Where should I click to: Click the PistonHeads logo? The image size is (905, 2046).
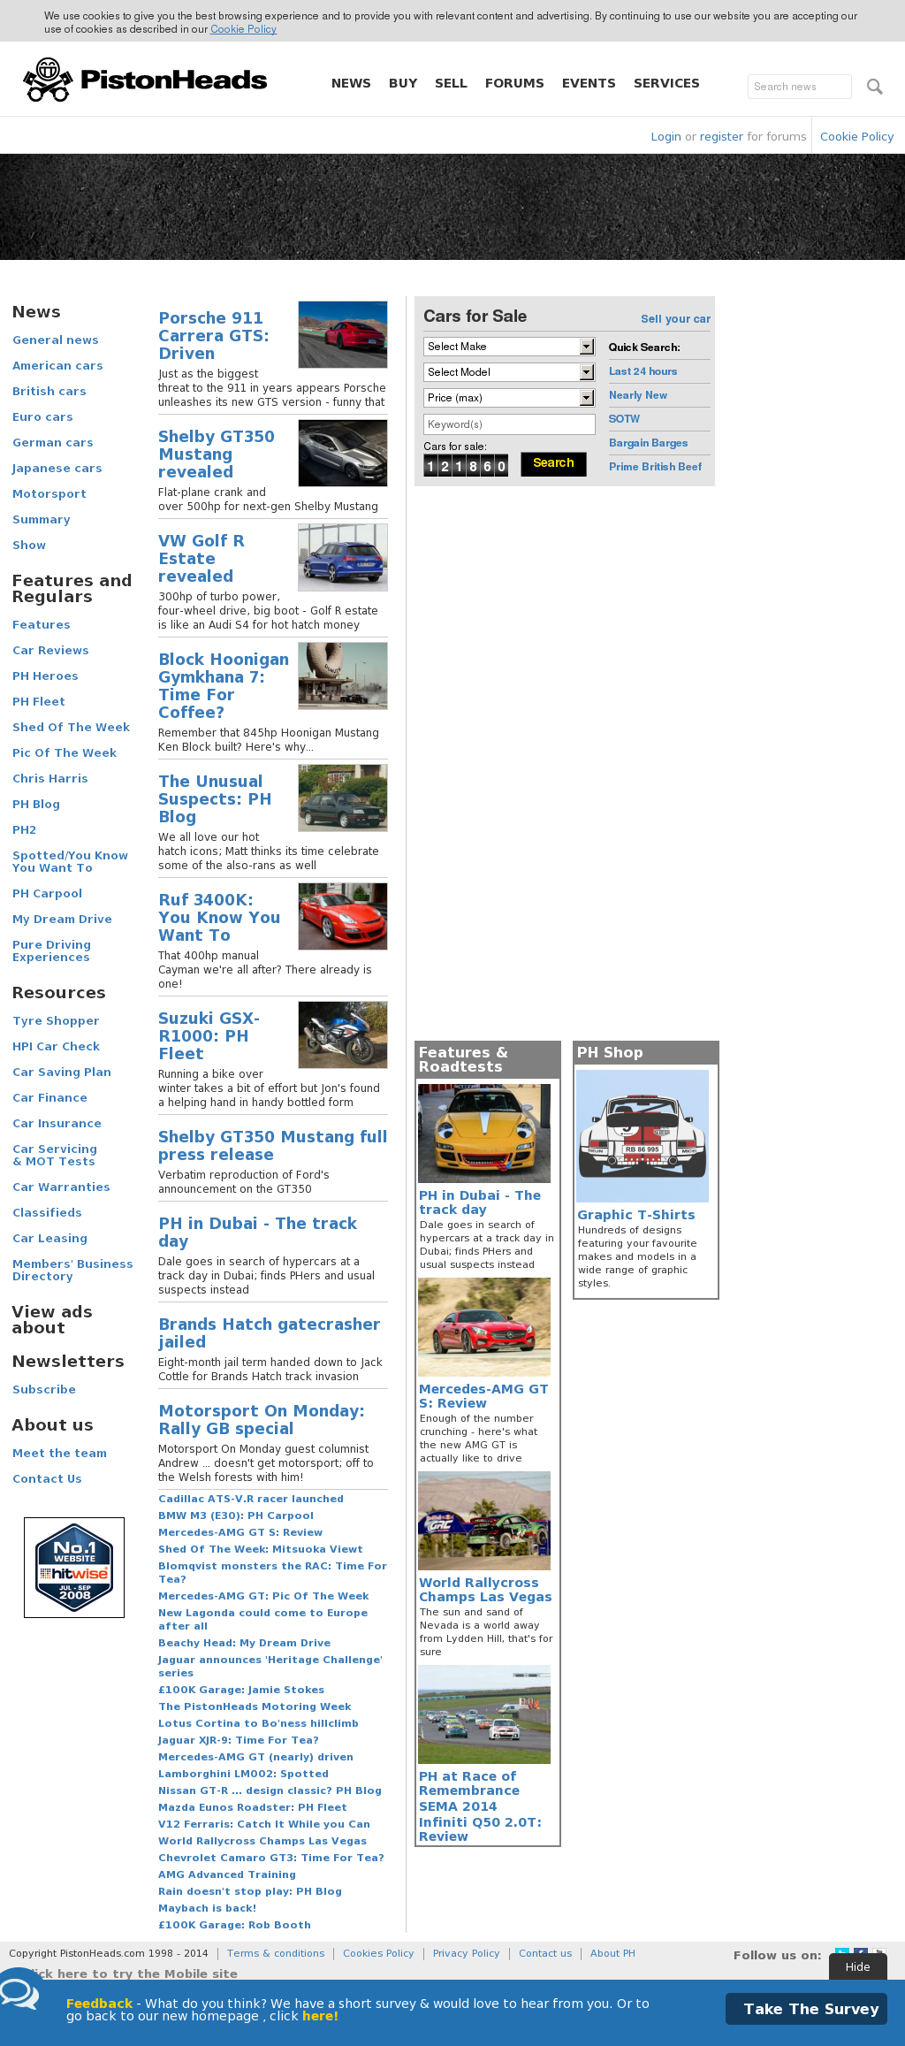(x=145, y=80)
